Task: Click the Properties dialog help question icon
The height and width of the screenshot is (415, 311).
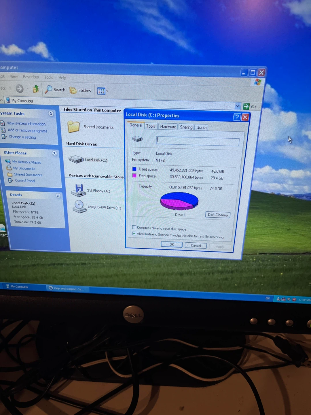Action: click(237, 117)
